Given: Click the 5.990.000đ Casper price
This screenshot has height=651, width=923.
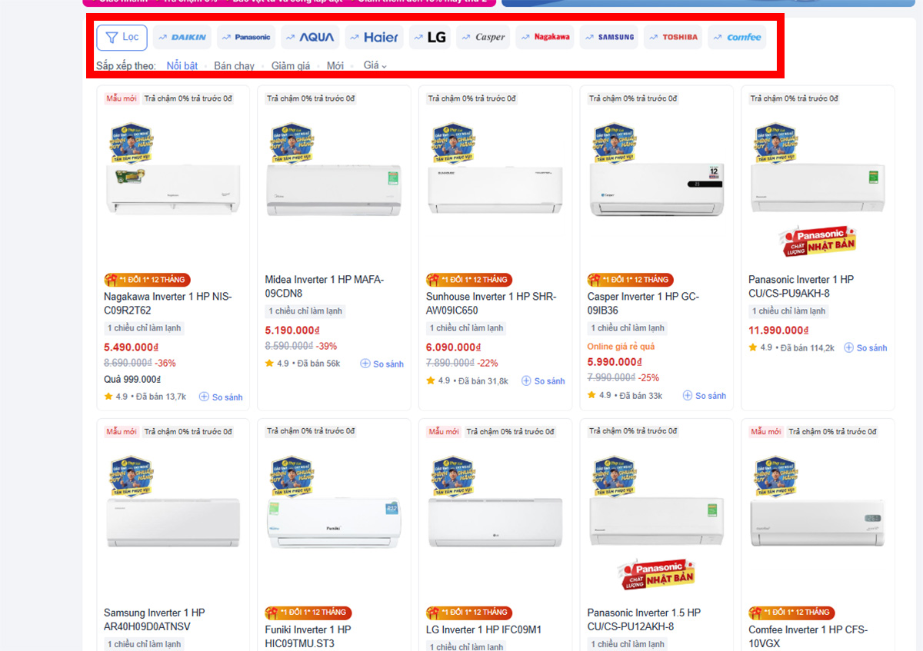Looking at the screenshot, I should coord(615,362).
